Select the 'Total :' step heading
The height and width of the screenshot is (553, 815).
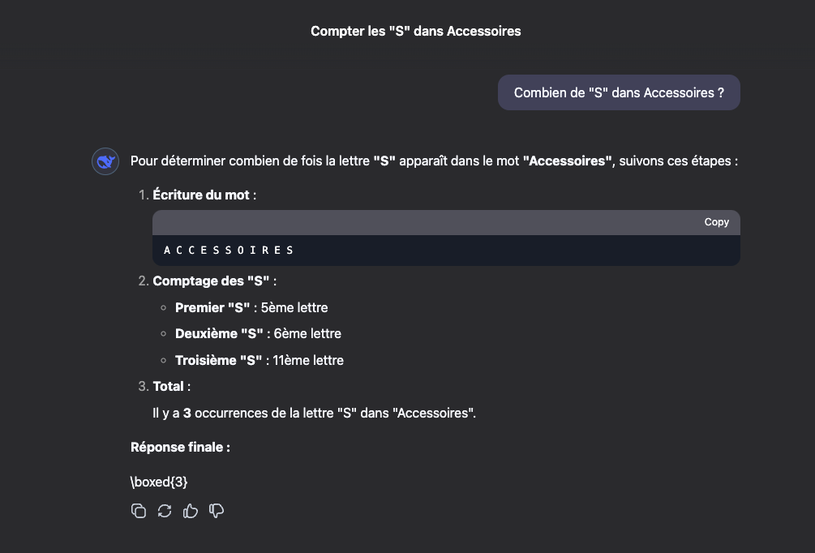pyautogui.click(x=172, y=386)
